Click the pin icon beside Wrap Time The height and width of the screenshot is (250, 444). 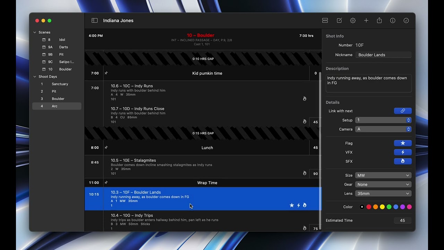[106, 182]
